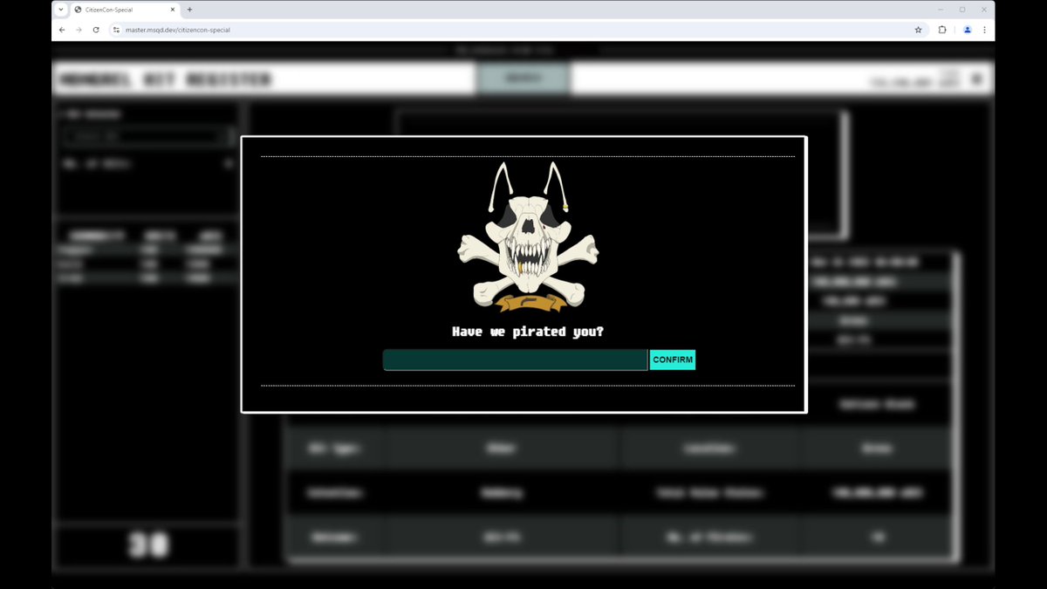Select the CitizenCon-Special browser tab
The width and height of the screenshot is (1047, 589).
tap(125, 10)
